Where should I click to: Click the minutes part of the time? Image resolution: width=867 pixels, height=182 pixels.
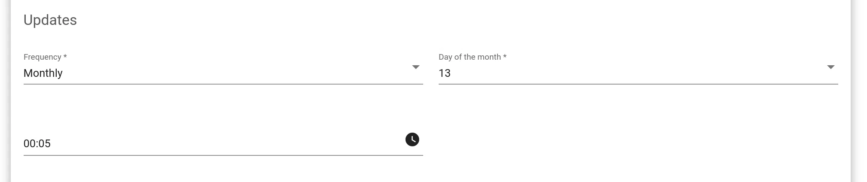45,143
